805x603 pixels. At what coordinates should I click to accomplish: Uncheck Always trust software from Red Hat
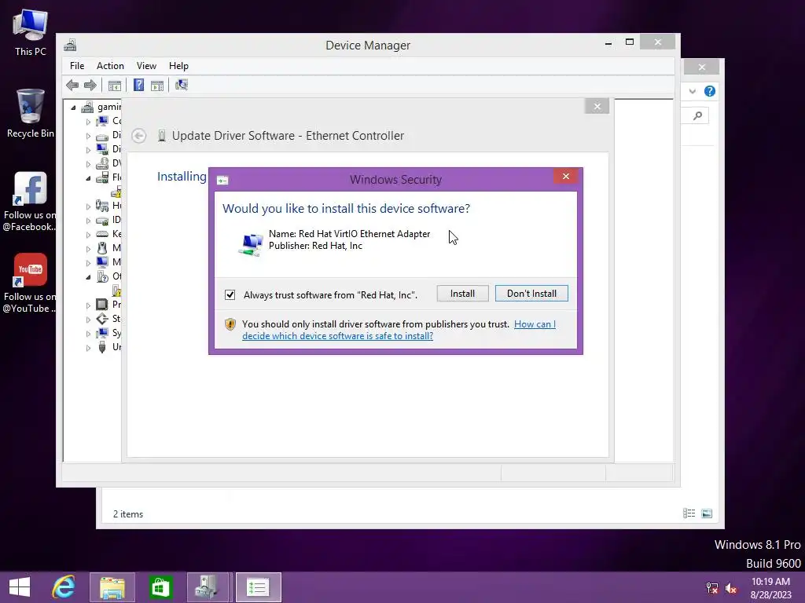point(230,295)
